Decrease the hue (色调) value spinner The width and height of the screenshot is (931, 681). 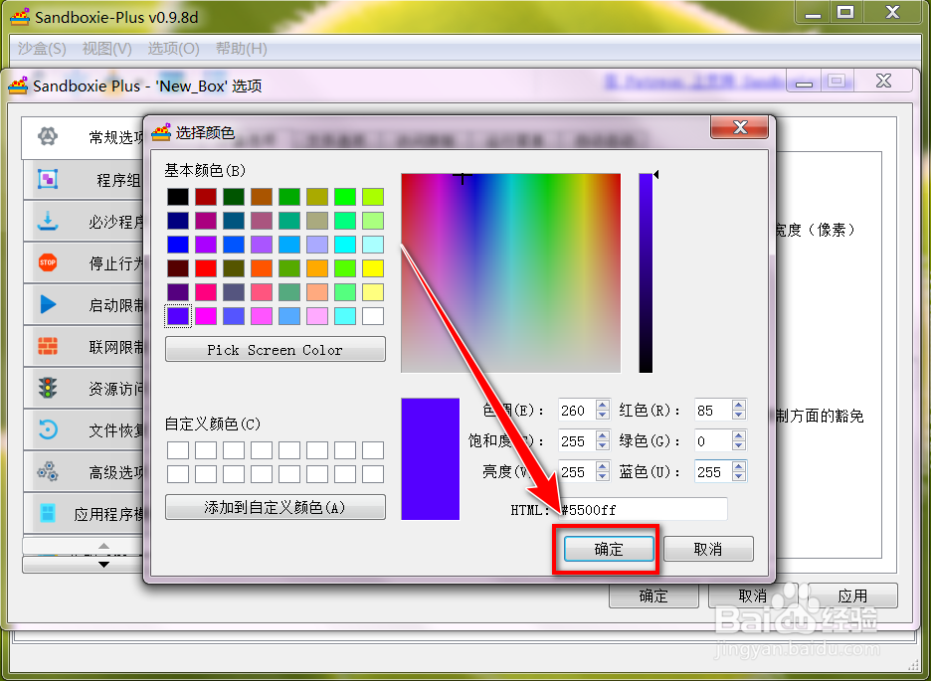603,415
